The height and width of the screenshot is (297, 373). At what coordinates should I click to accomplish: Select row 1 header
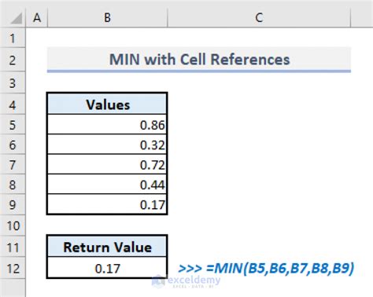[13, 38]
